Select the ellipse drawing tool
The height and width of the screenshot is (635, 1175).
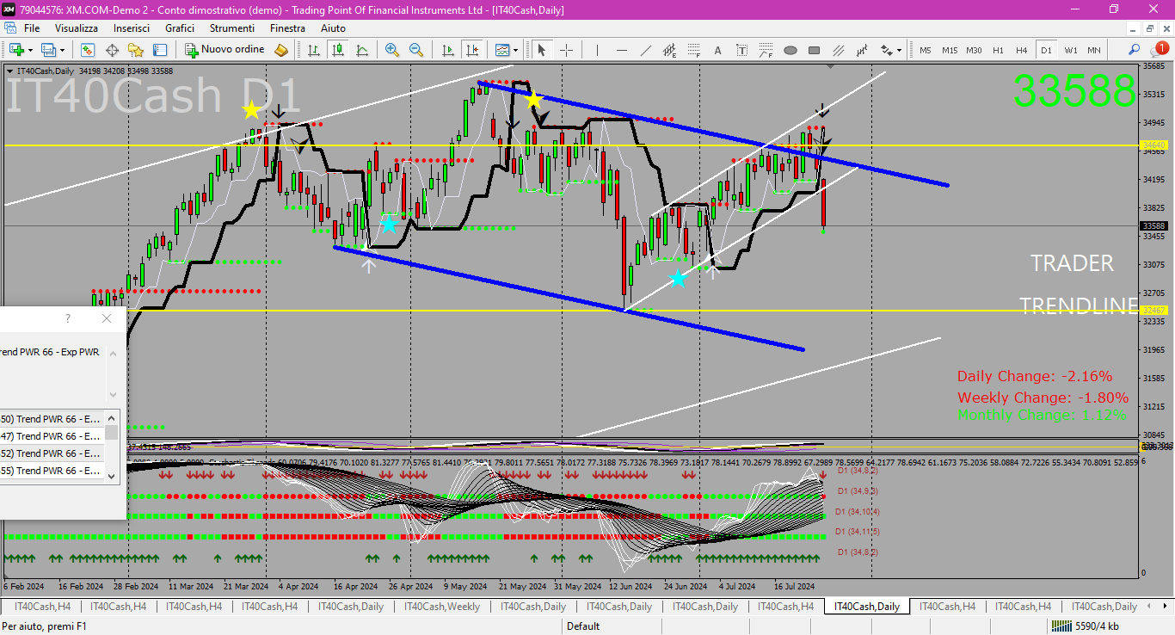pos(791,50)
